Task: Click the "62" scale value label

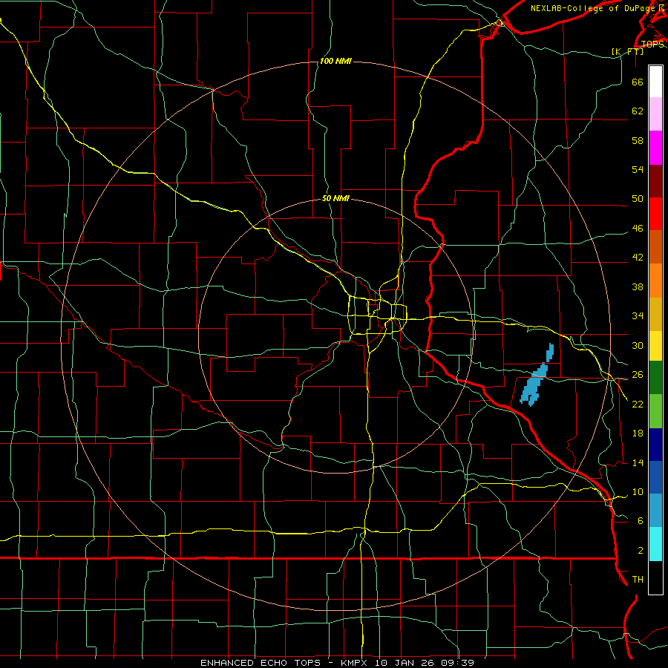Action: click(638, 111)
